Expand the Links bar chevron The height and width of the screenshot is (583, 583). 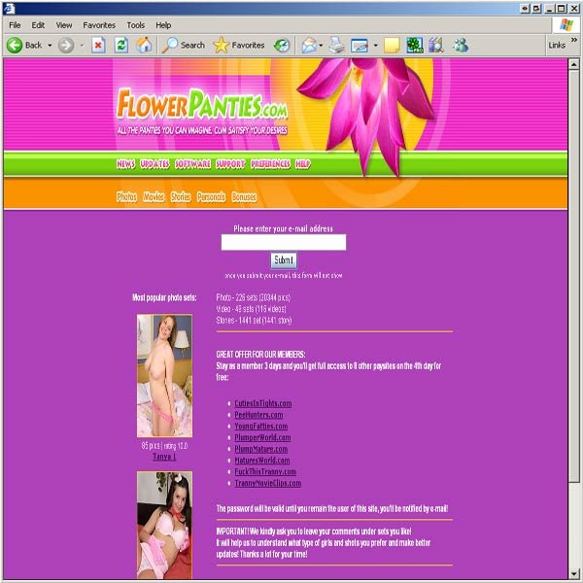574,40
